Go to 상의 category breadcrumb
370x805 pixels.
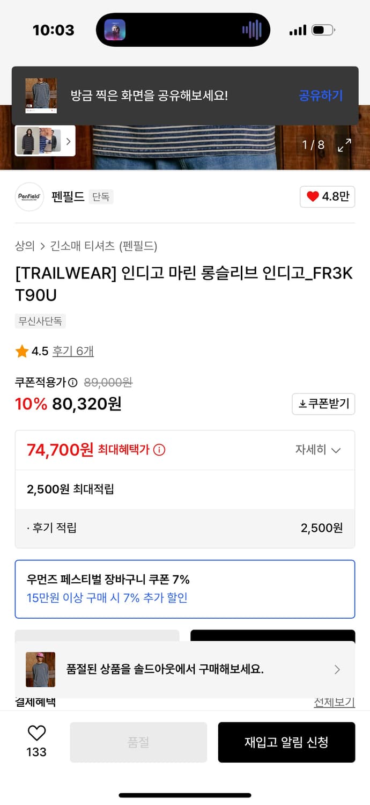(25, 246)
